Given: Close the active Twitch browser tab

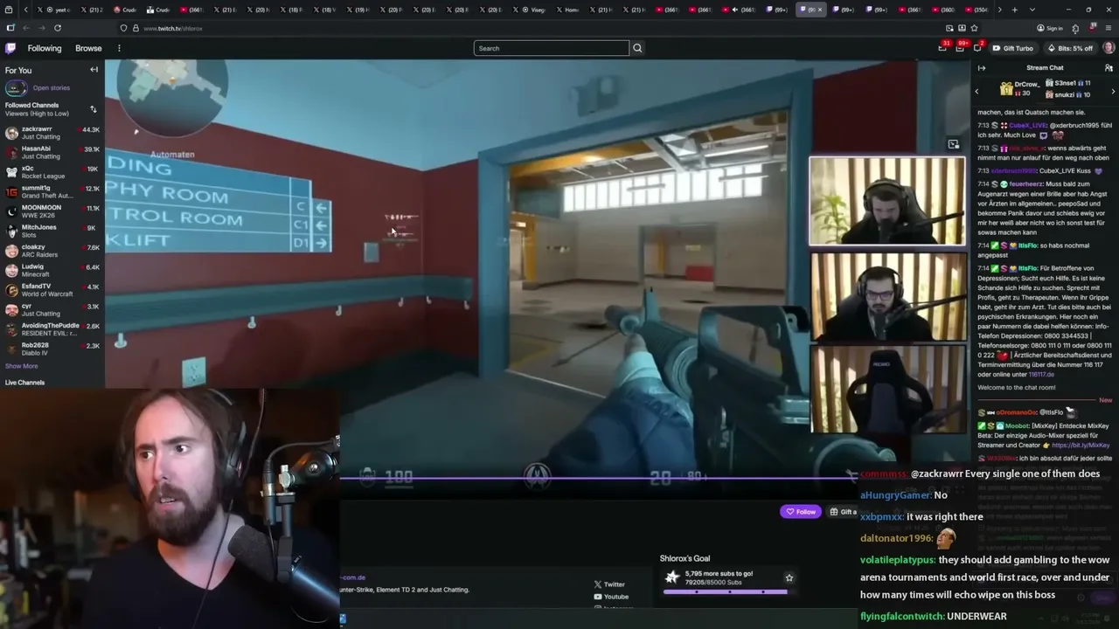Looking at the screenshot, I should pyautogui.click(x=819, y=10).
